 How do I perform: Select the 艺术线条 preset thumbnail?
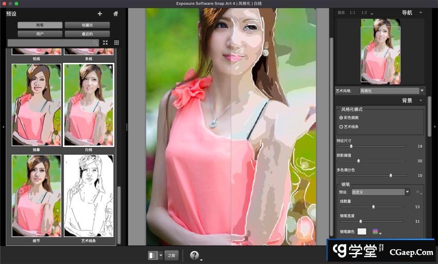click(x=89, y=196)
